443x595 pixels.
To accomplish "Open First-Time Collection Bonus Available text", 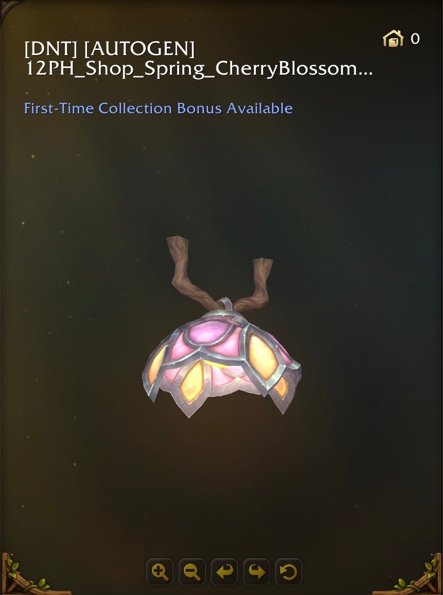I will tap(158, 108).
